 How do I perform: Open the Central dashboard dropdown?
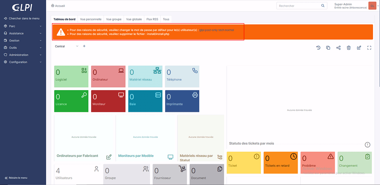point(67,46)
